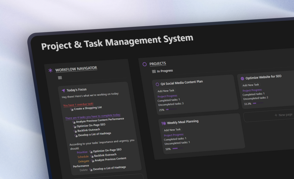Click task icon next to Schedule label
The image size is (294, 179).
(92, 156)
